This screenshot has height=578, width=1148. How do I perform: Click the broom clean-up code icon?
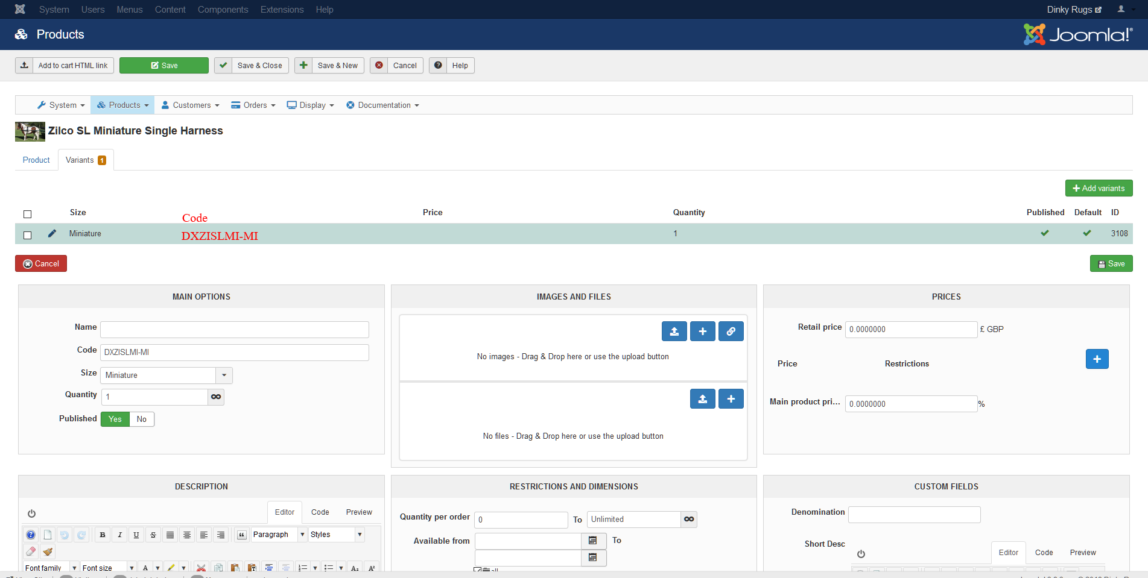tap(48, 551)
